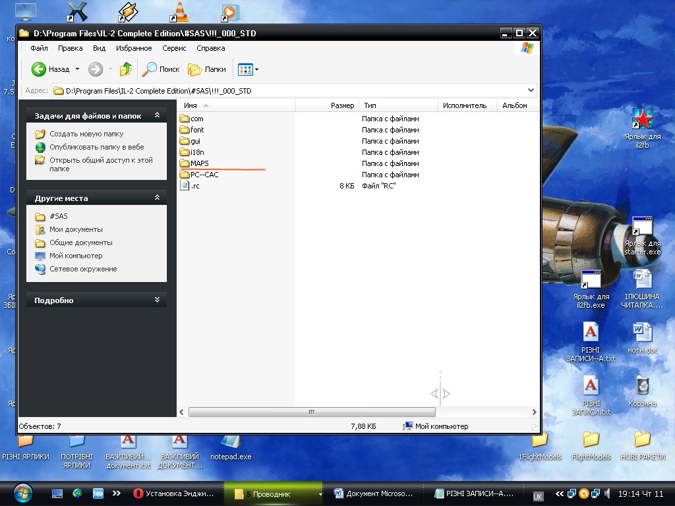Viewport: 675px width, 506px height.
Task: Go to Мои документы link
Action: (x=76, y=229)
